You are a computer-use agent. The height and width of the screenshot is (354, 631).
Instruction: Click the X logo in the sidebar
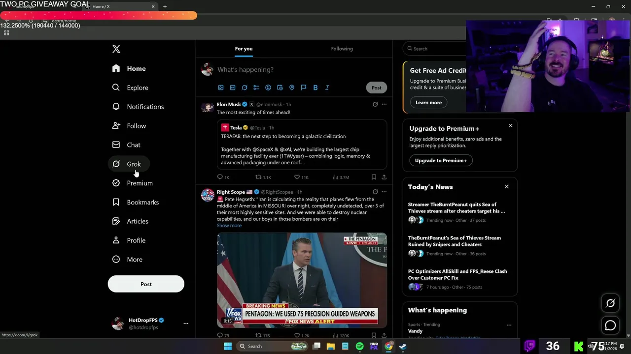(x=116, y=49)
